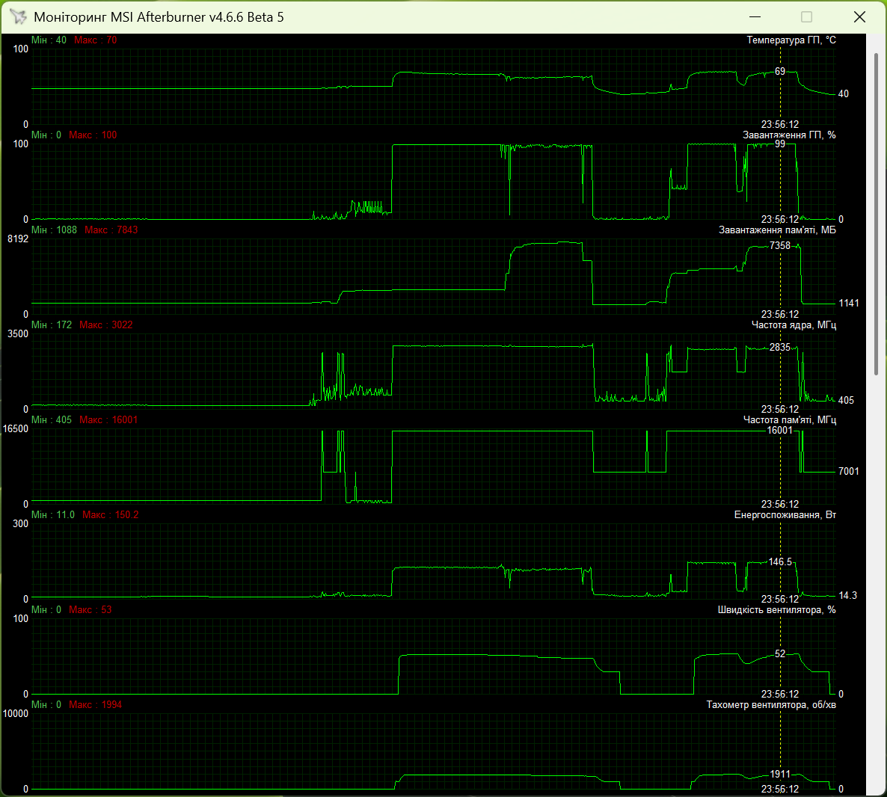Click the 'Мін : 172' core clock value
The width and height of the screenshot is (887, 797).
pyautogui.click(x=52, y=325)
